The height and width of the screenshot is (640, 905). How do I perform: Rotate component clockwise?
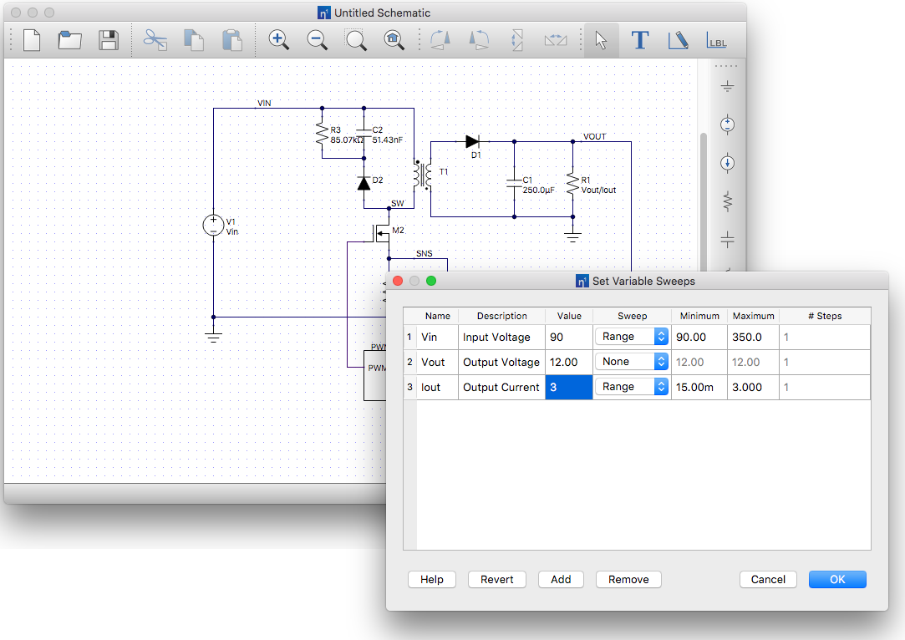[x=440, y=40]
